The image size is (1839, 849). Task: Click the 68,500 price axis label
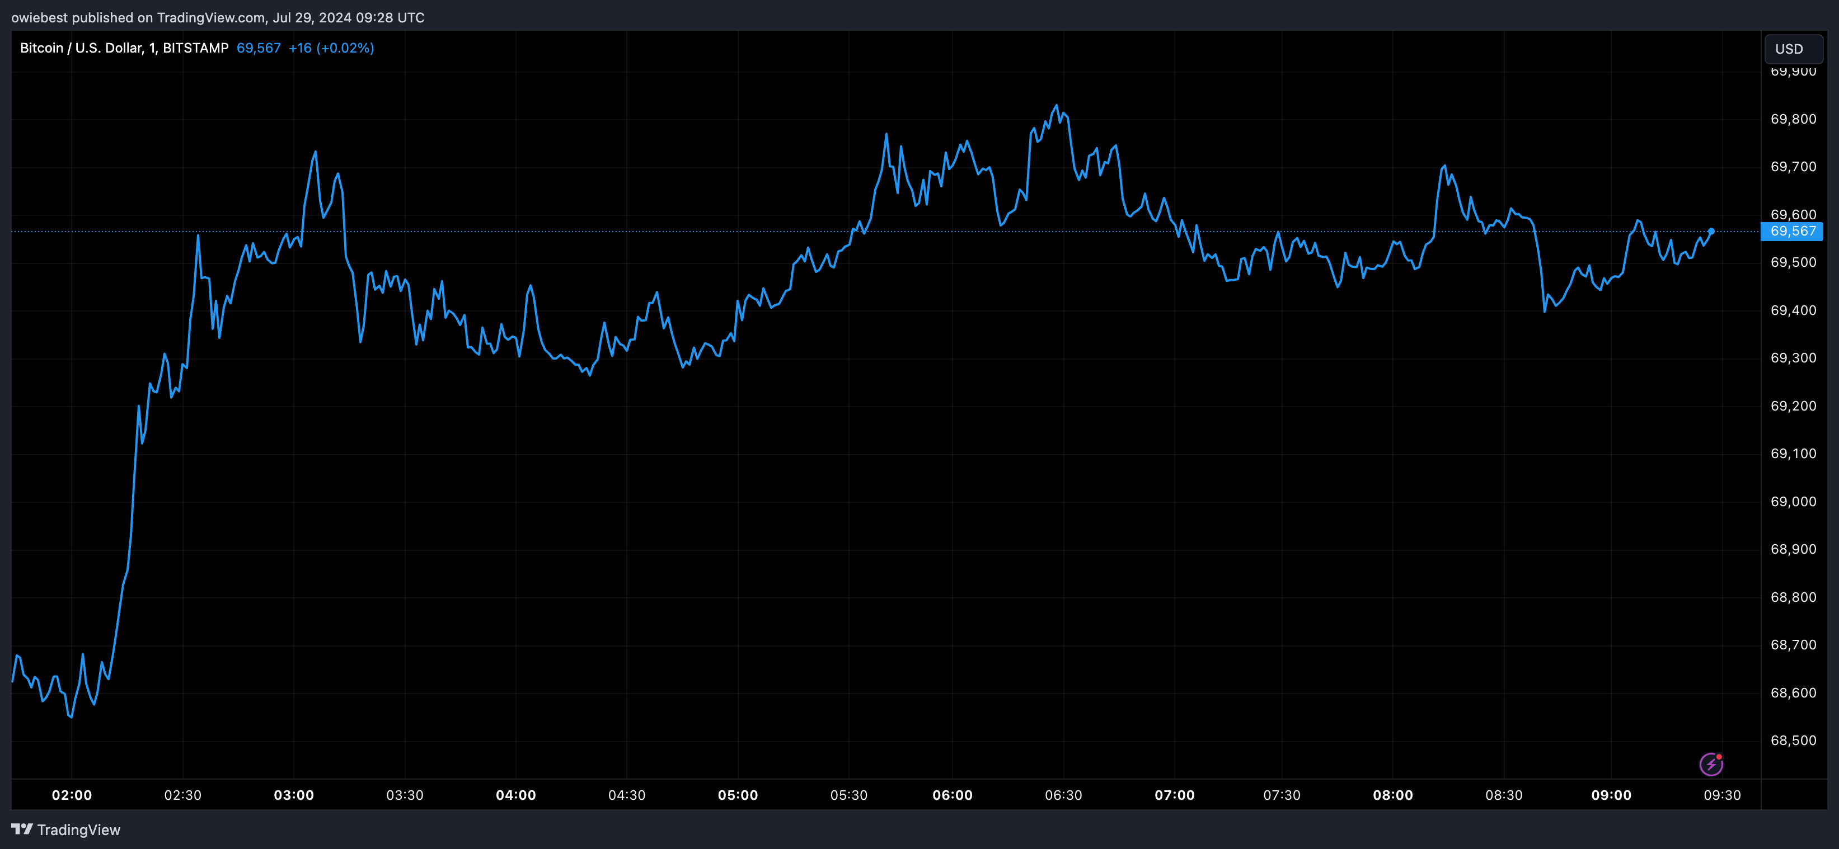tap(1793, 740)
